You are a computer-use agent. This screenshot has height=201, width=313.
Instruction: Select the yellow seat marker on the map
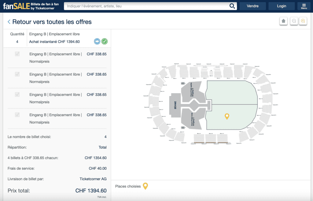(x=227, y=116)
